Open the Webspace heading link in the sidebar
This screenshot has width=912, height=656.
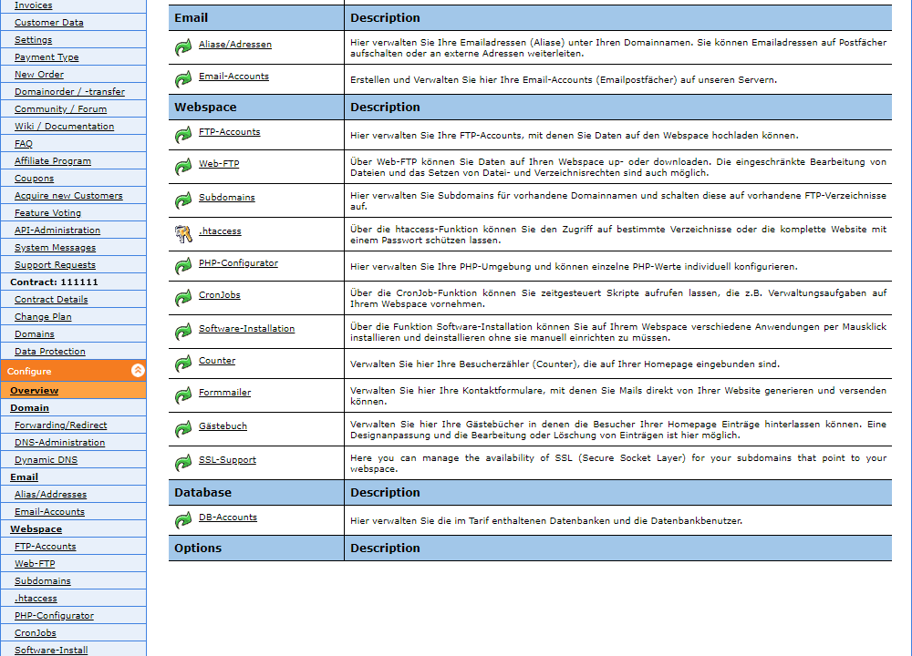[x=36, y=530]
